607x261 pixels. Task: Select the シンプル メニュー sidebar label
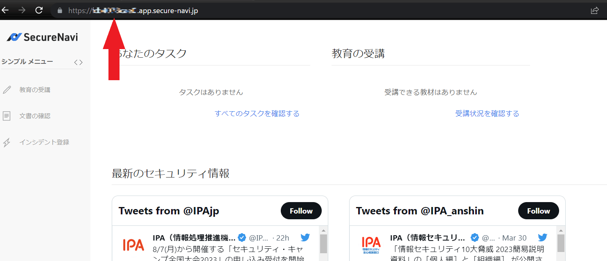point(27,62)
